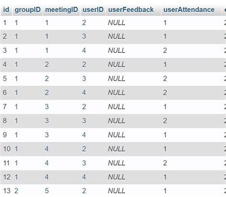Viewport: 226px width, 197px height.
Task: Click meetingID cell of row id 12
Action: point(47,177)
